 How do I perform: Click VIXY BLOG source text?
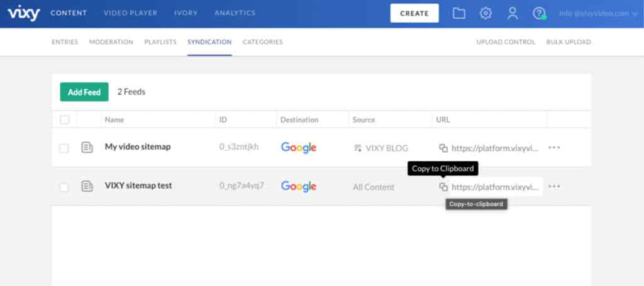pos(387,148)
